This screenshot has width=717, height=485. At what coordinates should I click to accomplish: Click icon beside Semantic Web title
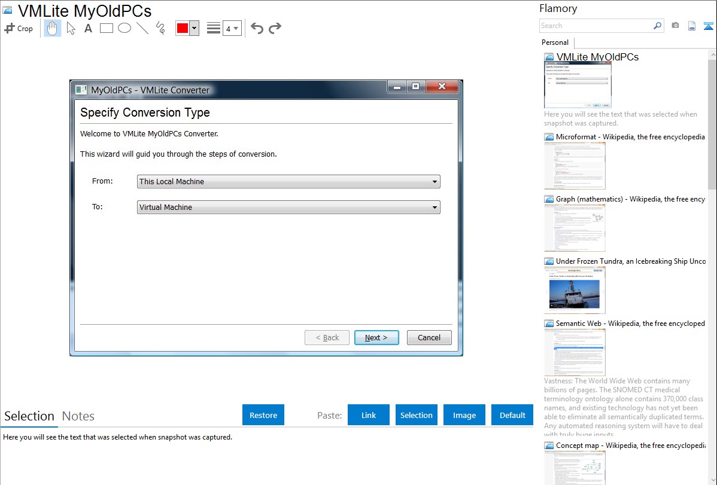click(549, 324)
